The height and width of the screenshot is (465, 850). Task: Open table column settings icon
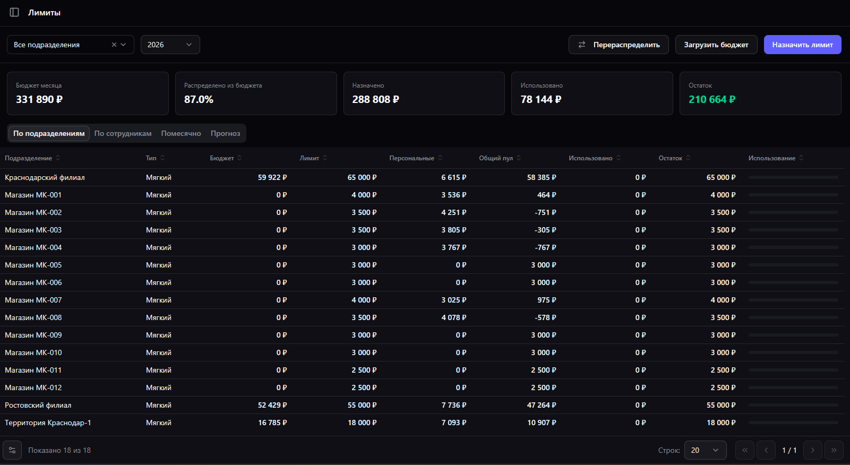pyautogui.click(x=12, y=450)
